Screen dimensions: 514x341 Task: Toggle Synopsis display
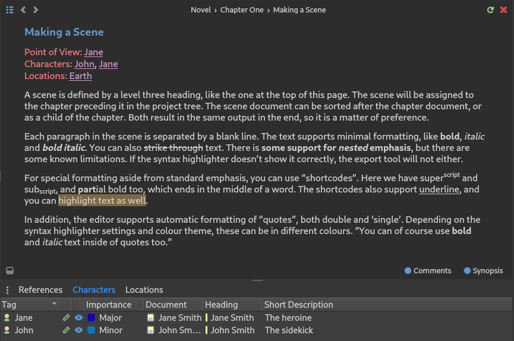tap(484, 270)
